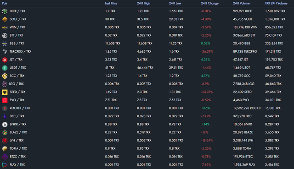This screenshot has height=169, width=294.
Task: Click the IGG token icon
Action: tap(5, 84)
